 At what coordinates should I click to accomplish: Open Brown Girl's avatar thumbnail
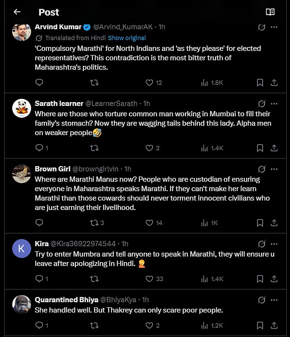pyautogui.click(x=21, y=173)
